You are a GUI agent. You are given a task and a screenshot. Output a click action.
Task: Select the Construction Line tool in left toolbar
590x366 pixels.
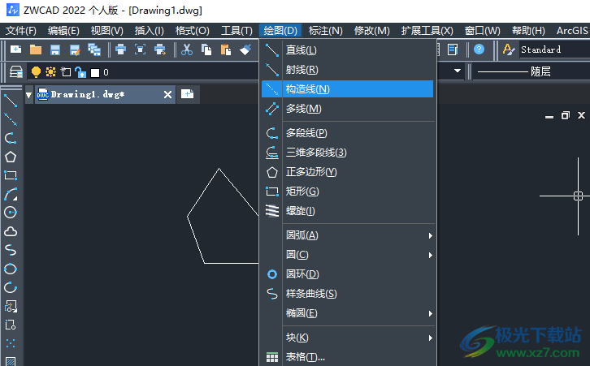tap(11, 119)
